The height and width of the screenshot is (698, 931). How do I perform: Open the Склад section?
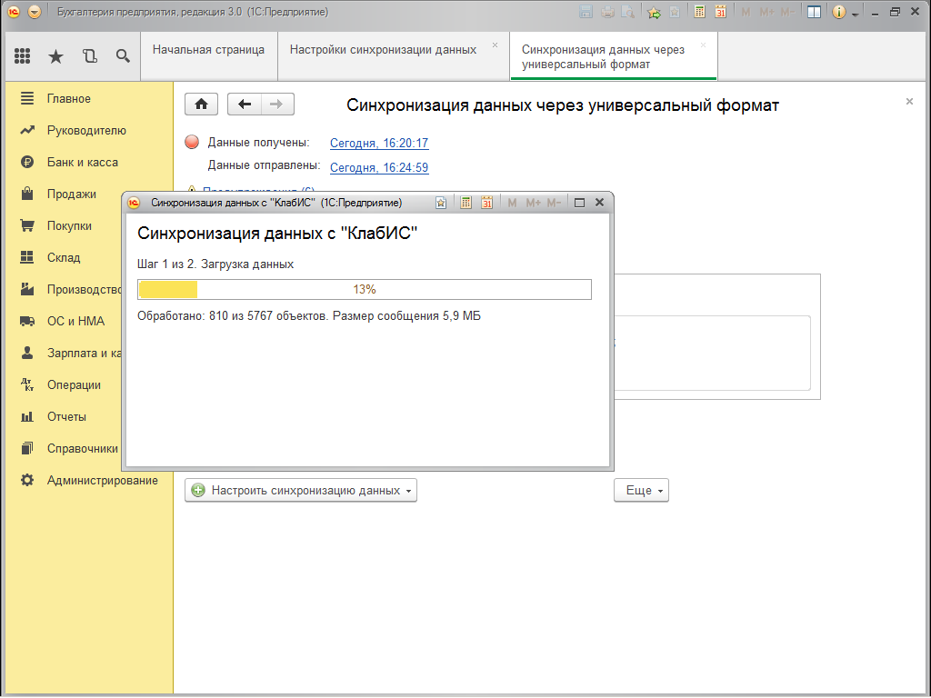pos(64,257)
